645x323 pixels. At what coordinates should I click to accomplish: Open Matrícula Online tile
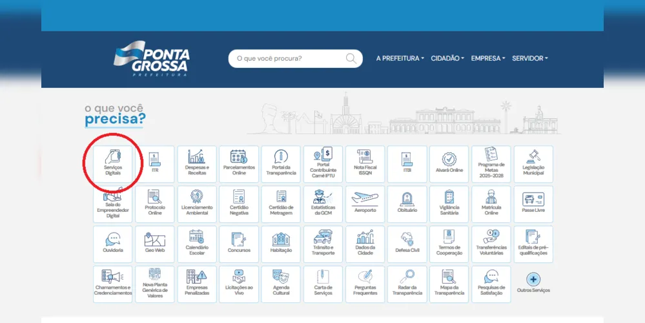[491, 204]
